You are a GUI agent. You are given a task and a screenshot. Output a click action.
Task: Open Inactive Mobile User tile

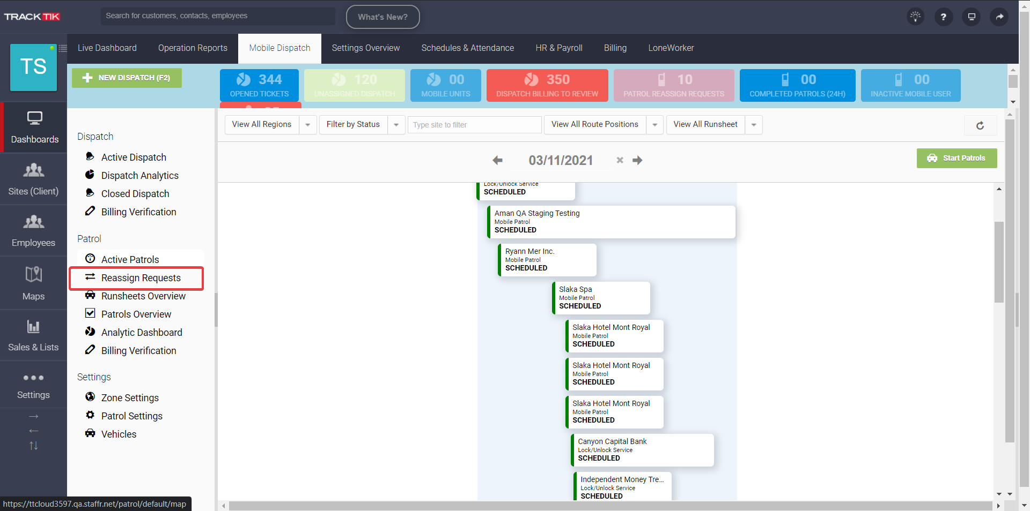click(x=910, y=85)
